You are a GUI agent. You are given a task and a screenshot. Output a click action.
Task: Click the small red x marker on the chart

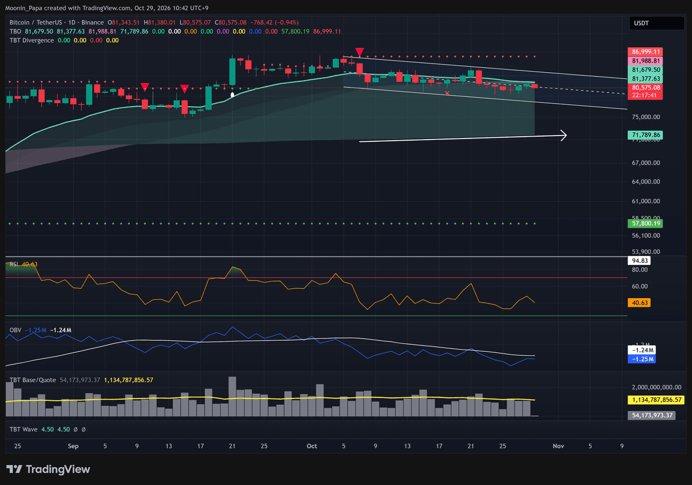tap(447, 92)
